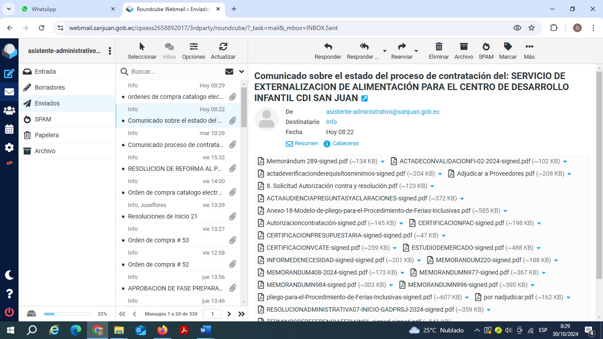Open the Borradores folder
The image size is (603, 339).
[50, 87]
